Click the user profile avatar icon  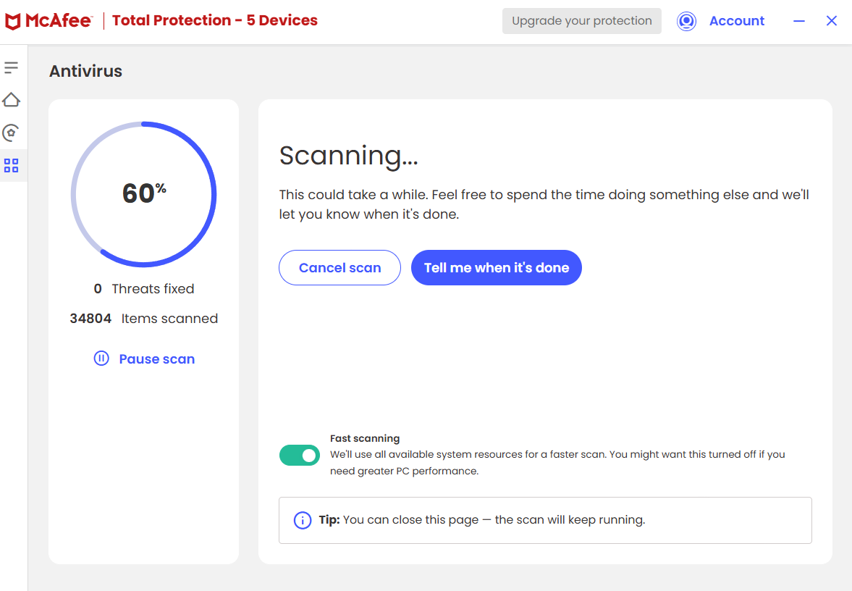coord(686,21)
